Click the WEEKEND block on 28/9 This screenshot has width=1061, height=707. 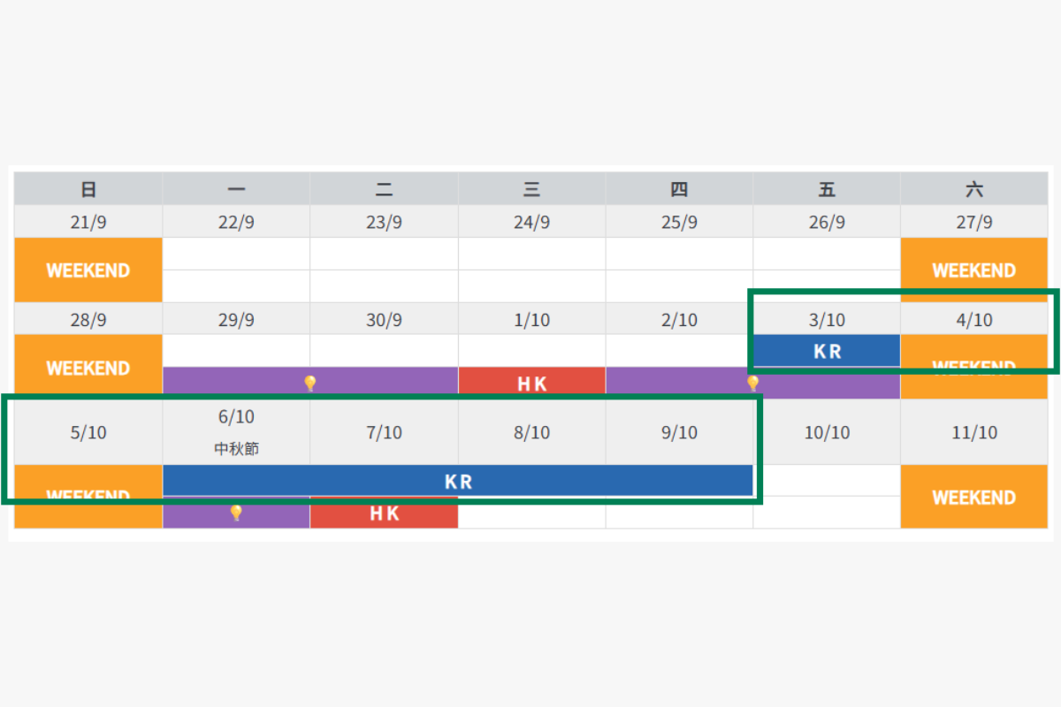coord(88,368)
